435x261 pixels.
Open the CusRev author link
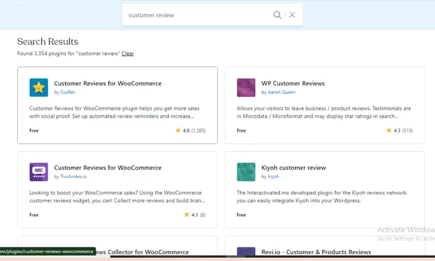[x=68, y=92]
